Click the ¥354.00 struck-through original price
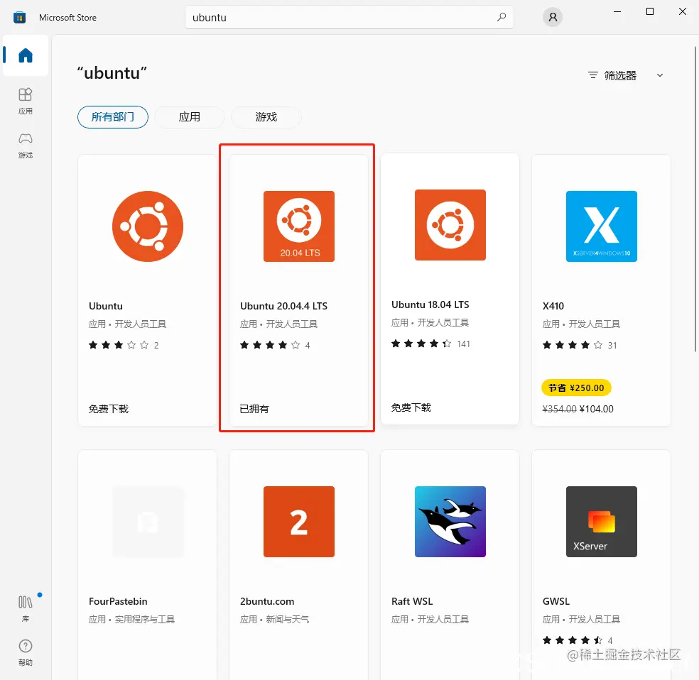Image resolution: width=699 pixels, height=680 pixels. click(x=560, y=409)
